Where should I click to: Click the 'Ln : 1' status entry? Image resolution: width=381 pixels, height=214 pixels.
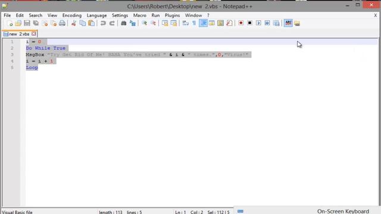(180, 212)
